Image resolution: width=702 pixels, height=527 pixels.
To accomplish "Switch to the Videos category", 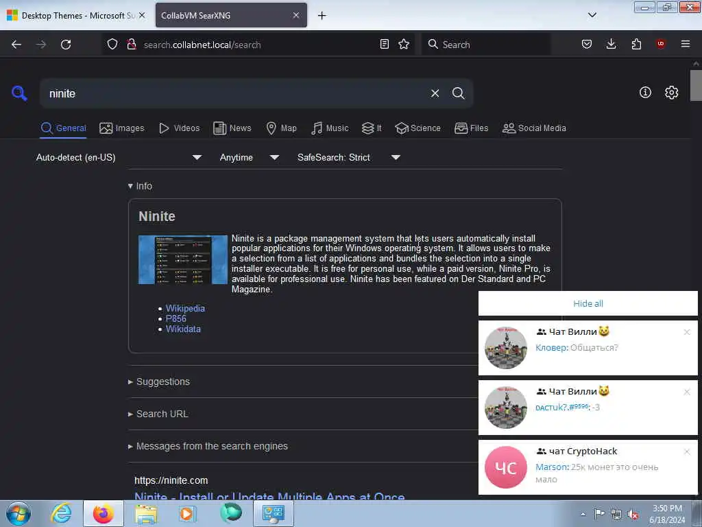I will (x=179, y=128).
